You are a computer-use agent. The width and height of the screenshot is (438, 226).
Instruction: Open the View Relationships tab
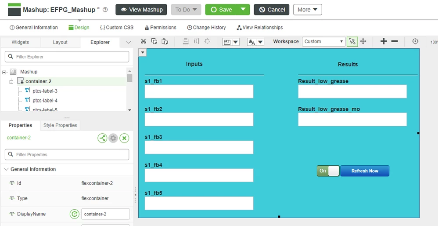click(x=260, y=27)
